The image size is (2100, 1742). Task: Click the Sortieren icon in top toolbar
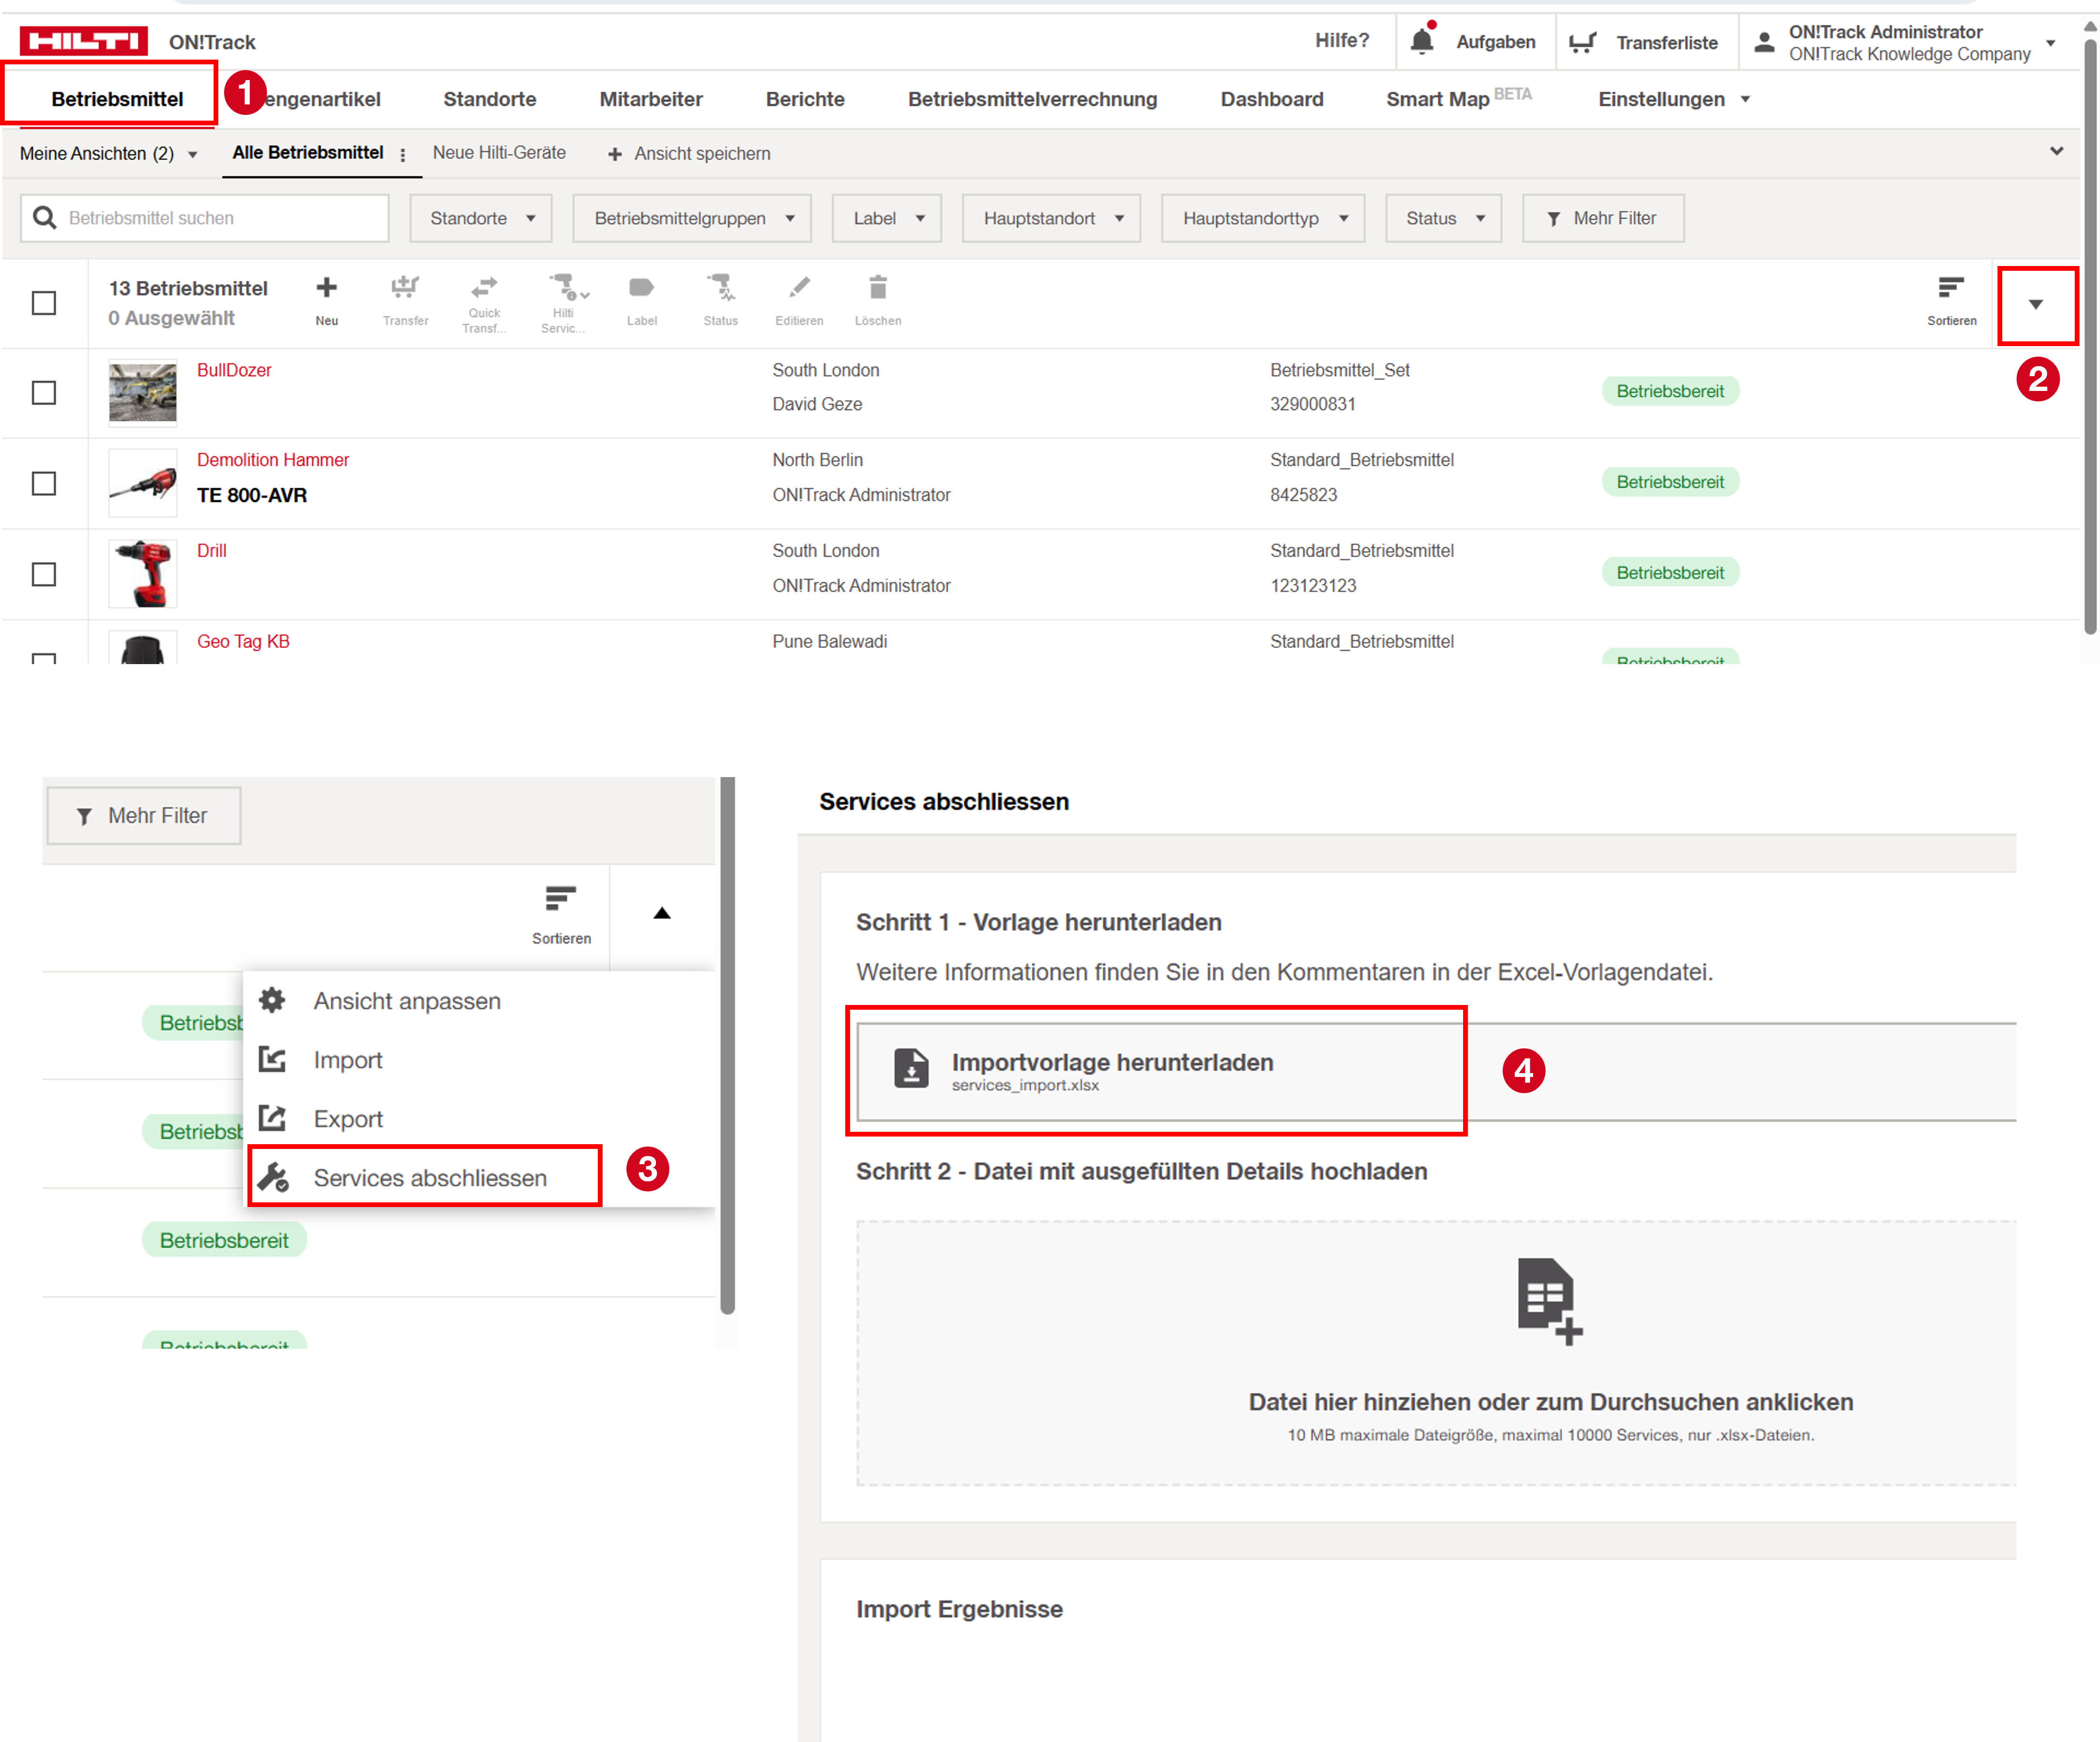pos(1951,289)
